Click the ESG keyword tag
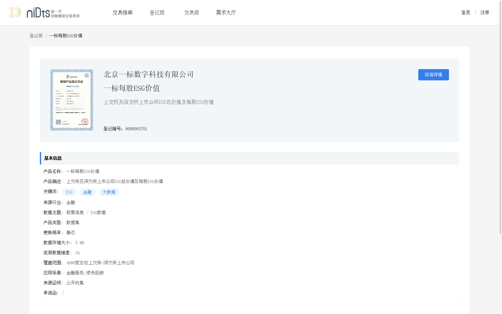 pyautogui.click(x=69, y=192)
